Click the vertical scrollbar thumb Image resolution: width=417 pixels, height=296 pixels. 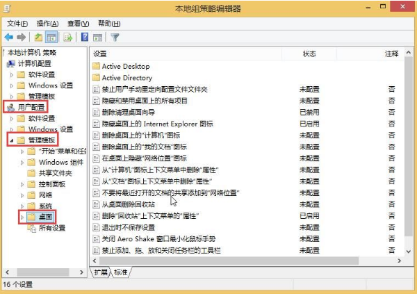click(x=409, y=147)
